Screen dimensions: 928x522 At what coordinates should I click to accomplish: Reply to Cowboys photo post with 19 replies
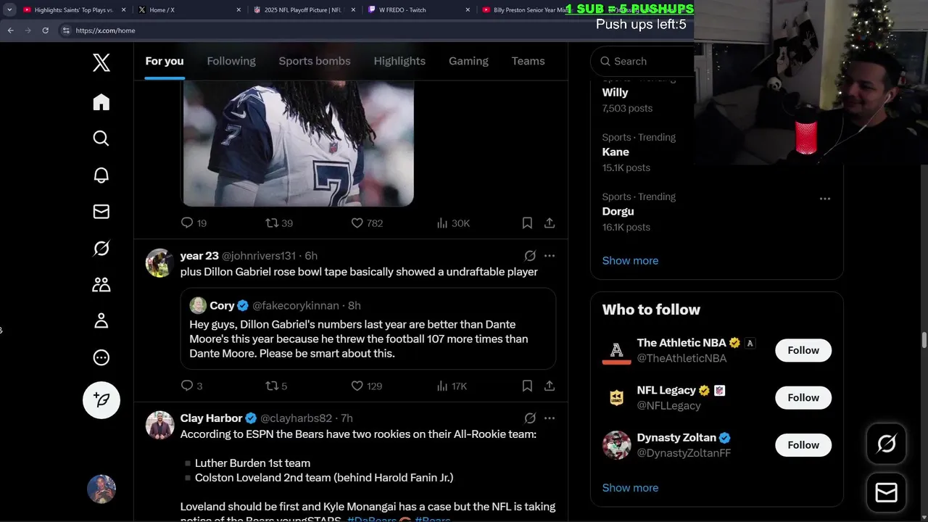[x=193, y=223]
